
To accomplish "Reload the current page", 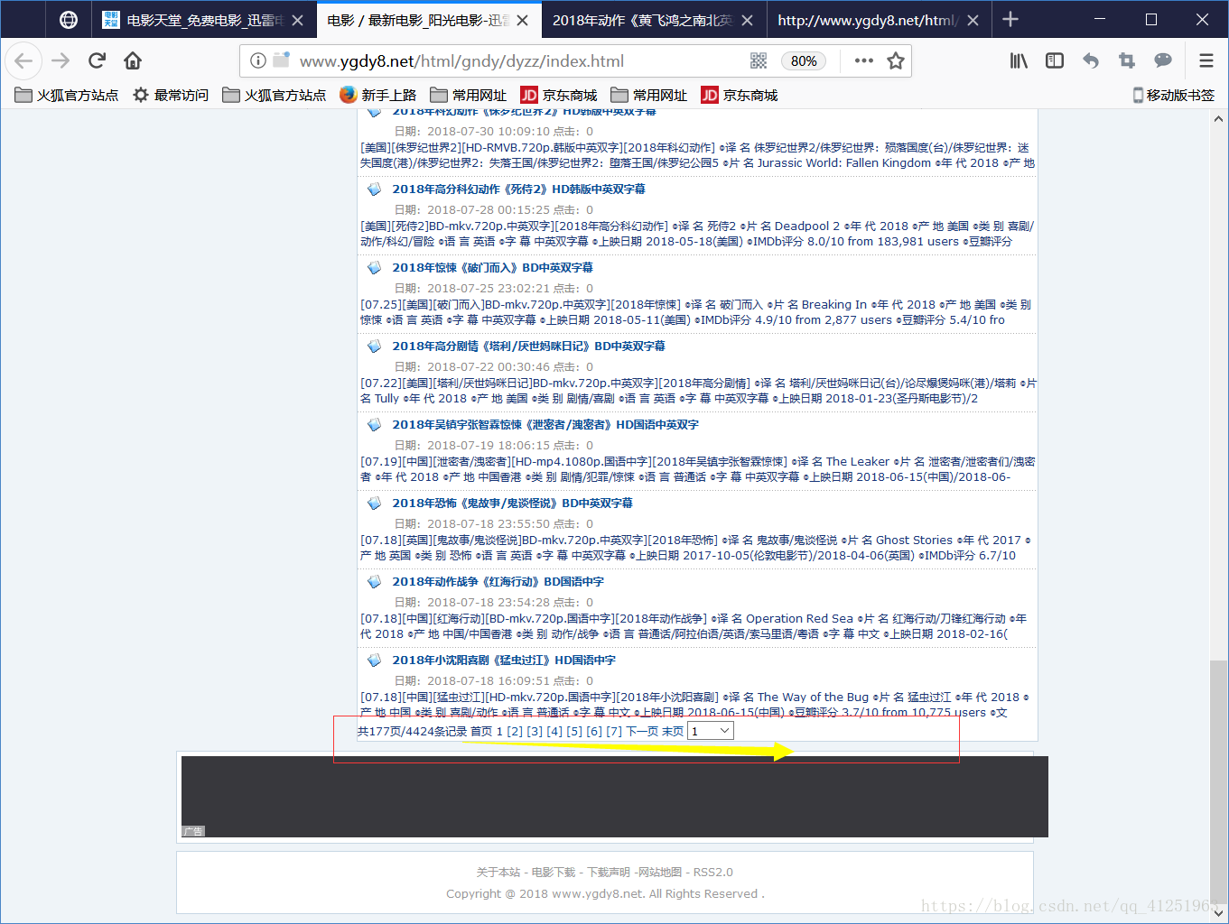I will [97, 60].
